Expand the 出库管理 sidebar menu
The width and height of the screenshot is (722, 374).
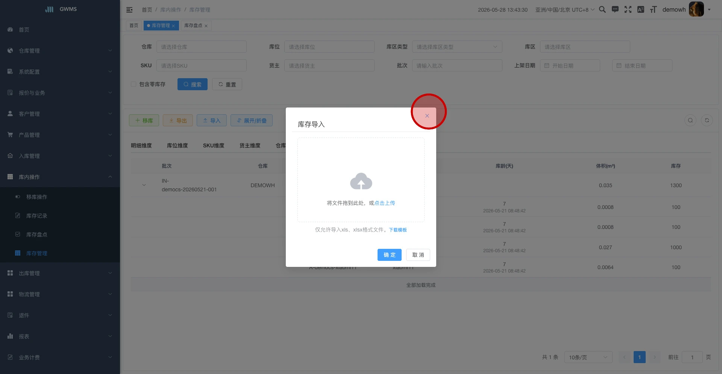[x=60, y=273]
